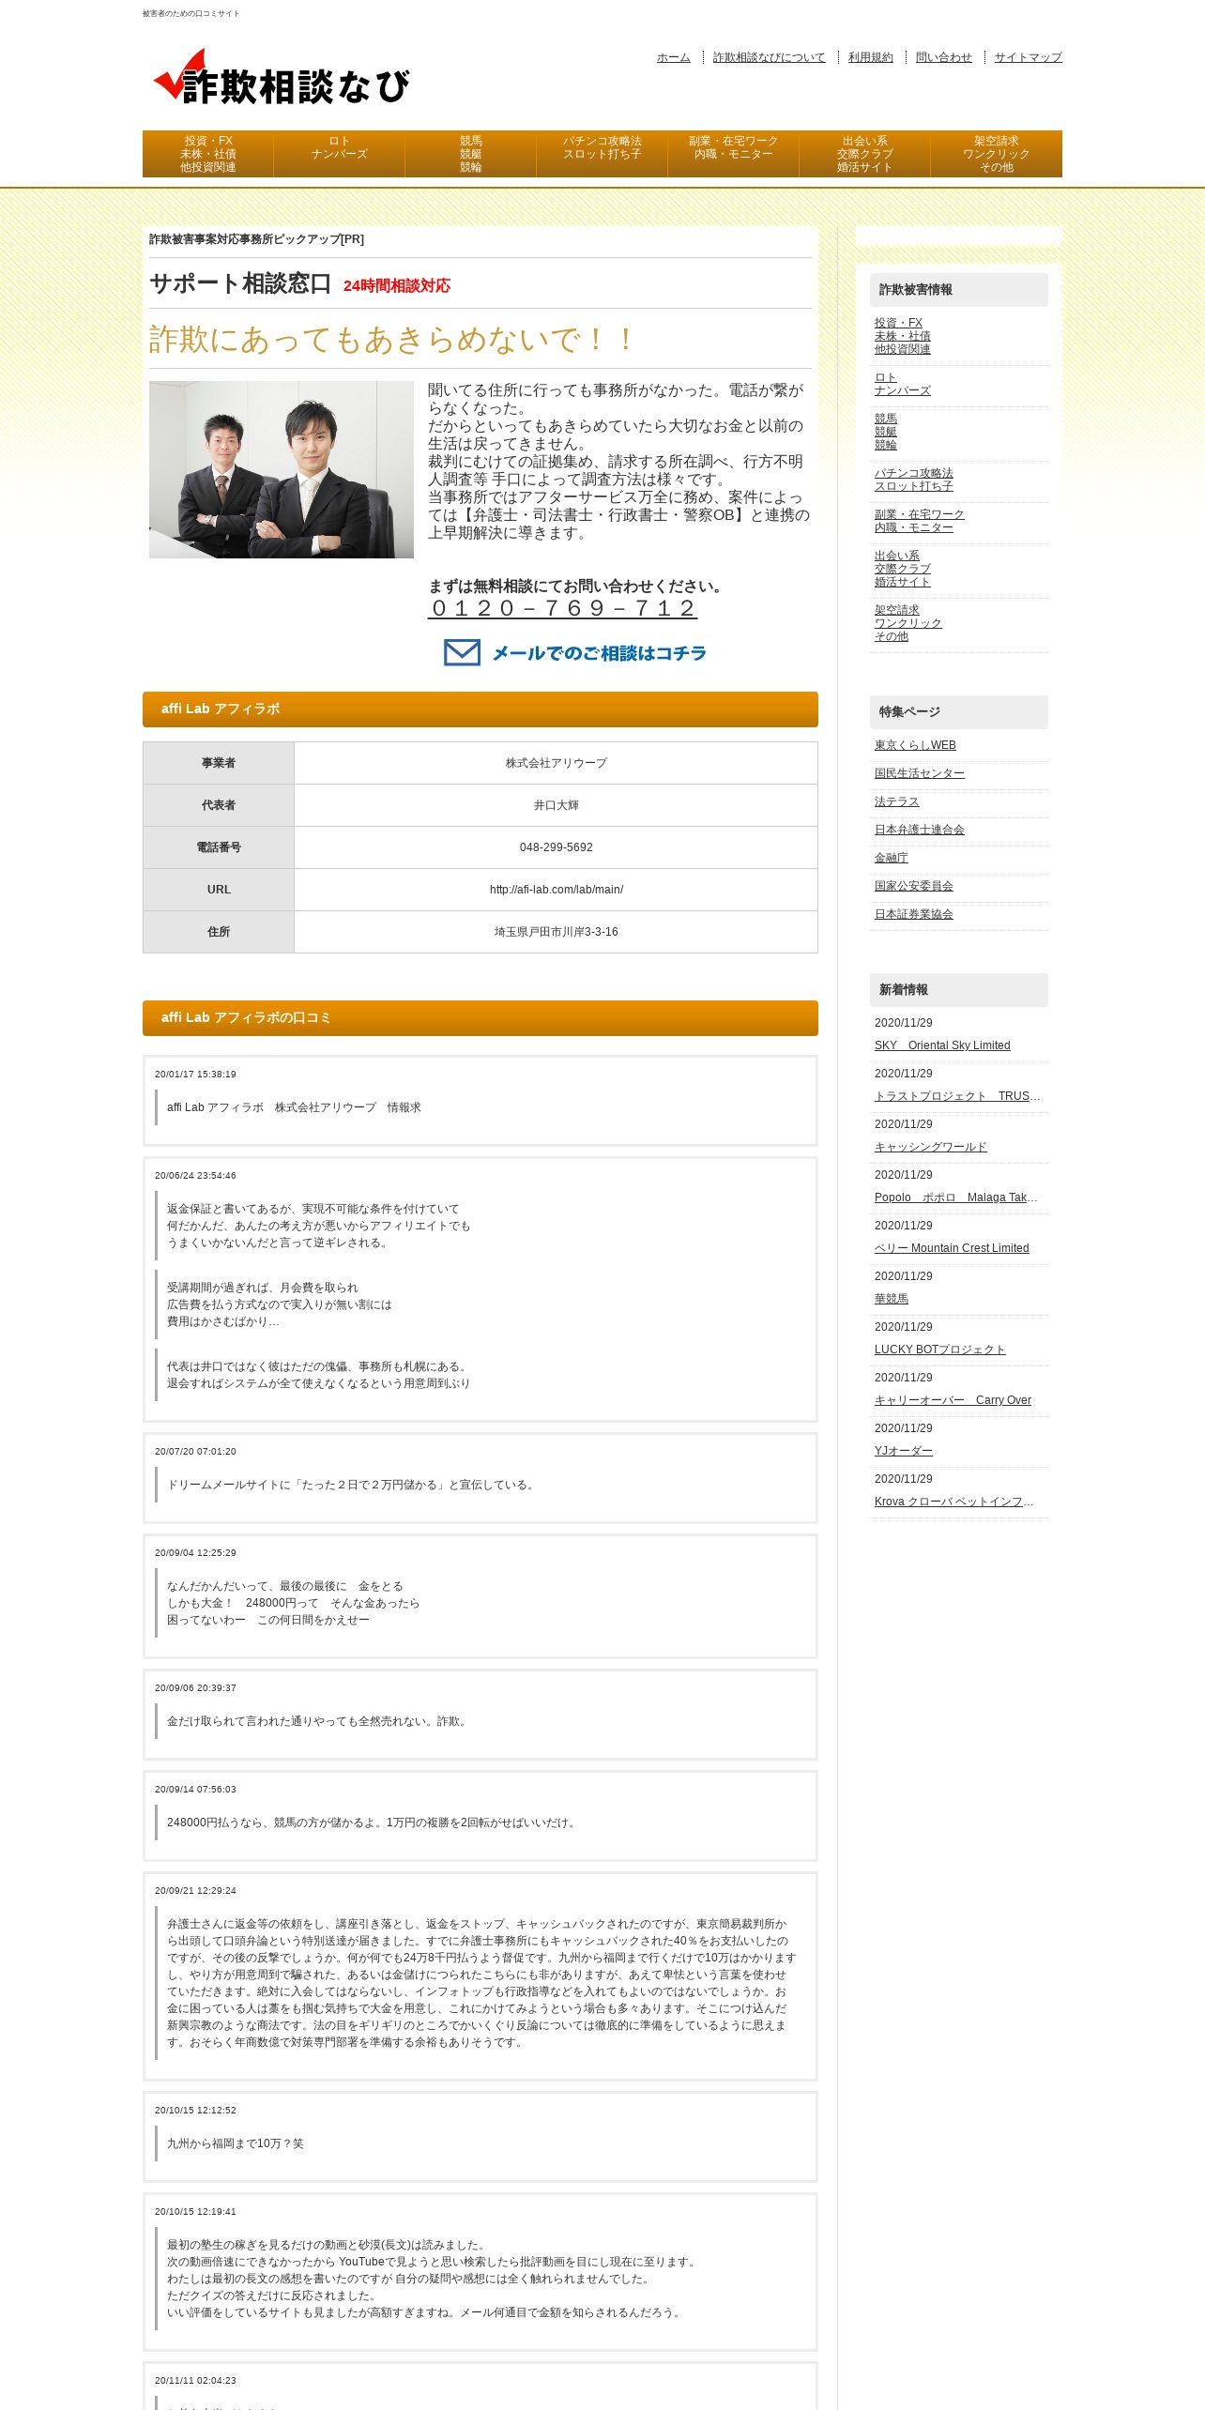Open sidebar link 架空請求 ワンクリック
The height and width of the screenshot is (2410, 1205).
click(x=908, y=623)
